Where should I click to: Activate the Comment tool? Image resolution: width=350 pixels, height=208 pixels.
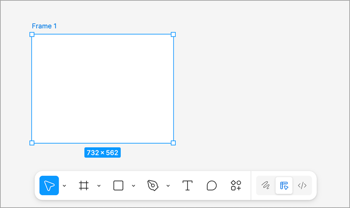pyautogui.click(x=212, y=185)
